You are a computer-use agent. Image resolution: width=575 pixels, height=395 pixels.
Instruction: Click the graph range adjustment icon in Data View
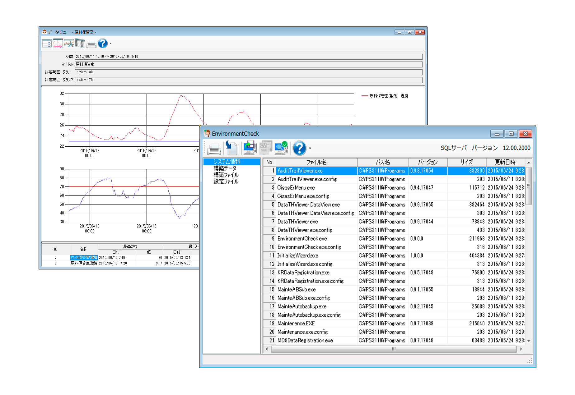[x=58, y=44]
